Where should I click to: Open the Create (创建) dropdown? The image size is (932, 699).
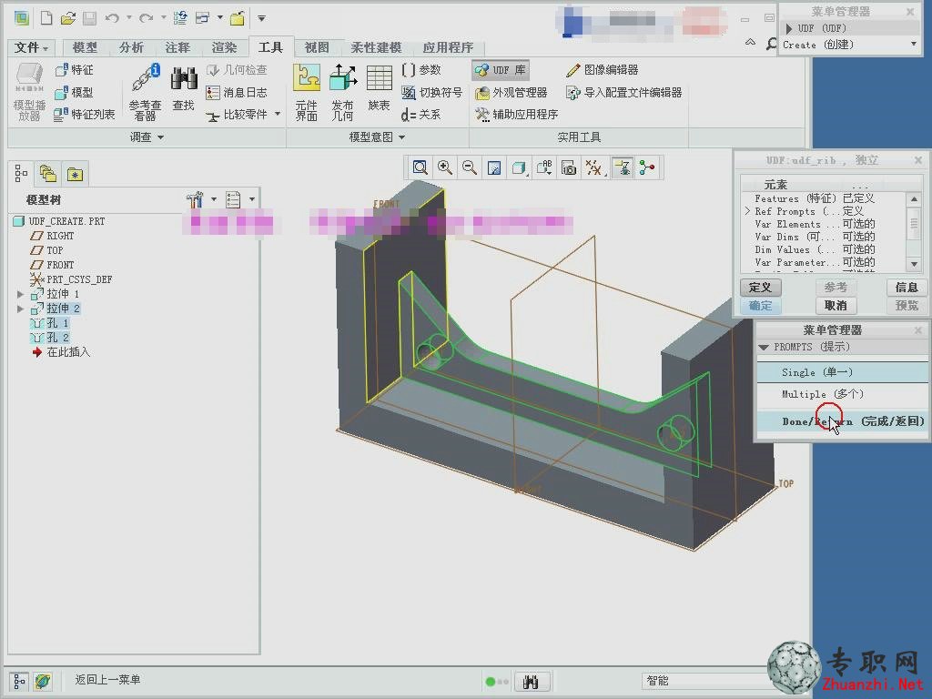[914, 45]
